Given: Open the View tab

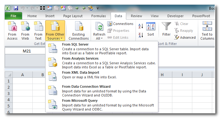Looking at the screenshot, I should click(x=155, y=16).
